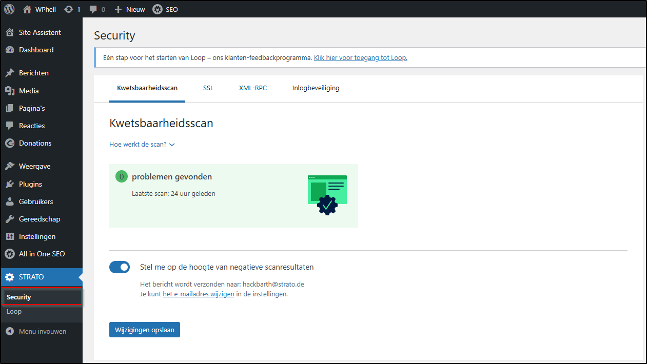Open All in One SEO from the sidebar
Screen dimensions: 647x364
point(41,254)
